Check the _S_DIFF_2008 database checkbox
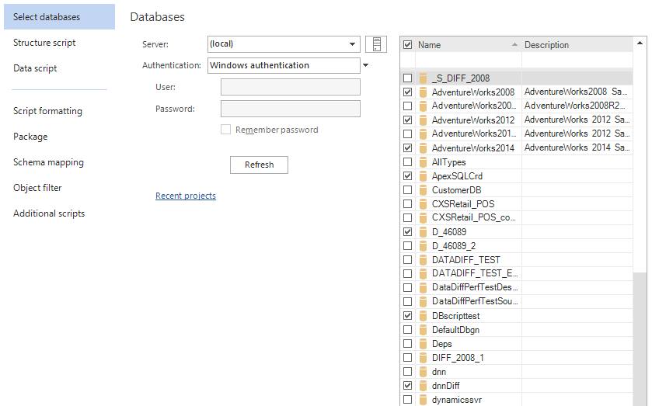Screen dimensions: 652x406 click(407, 78)
